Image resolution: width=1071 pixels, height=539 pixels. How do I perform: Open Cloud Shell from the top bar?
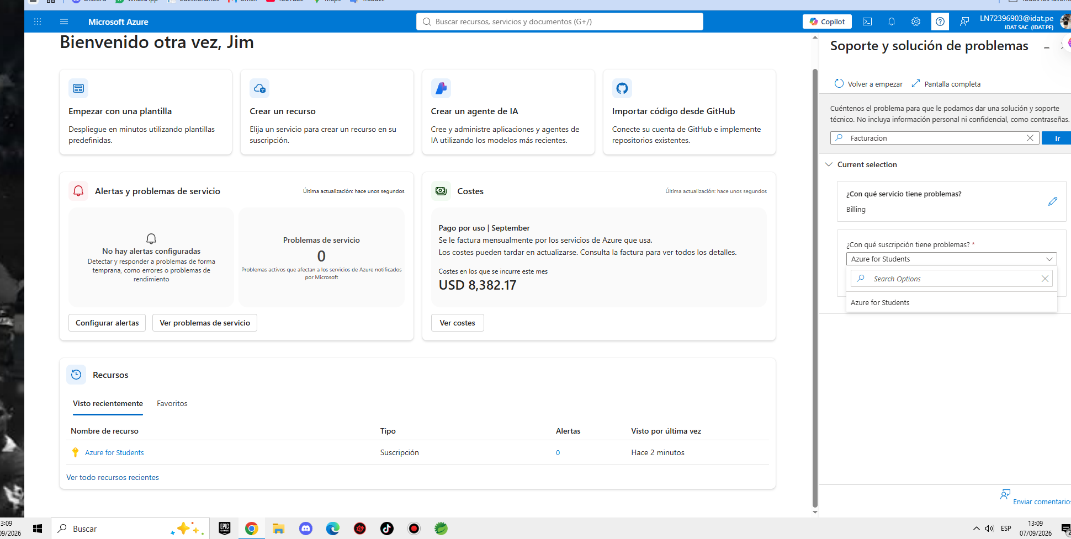pyautogui.click(x=867, y=22)
